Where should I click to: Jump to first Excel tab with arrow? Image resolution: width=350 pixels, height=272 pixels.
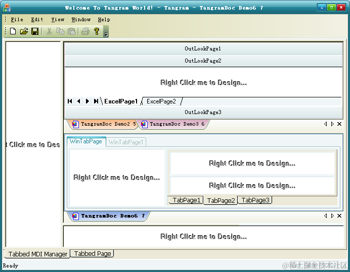(70, 101)
